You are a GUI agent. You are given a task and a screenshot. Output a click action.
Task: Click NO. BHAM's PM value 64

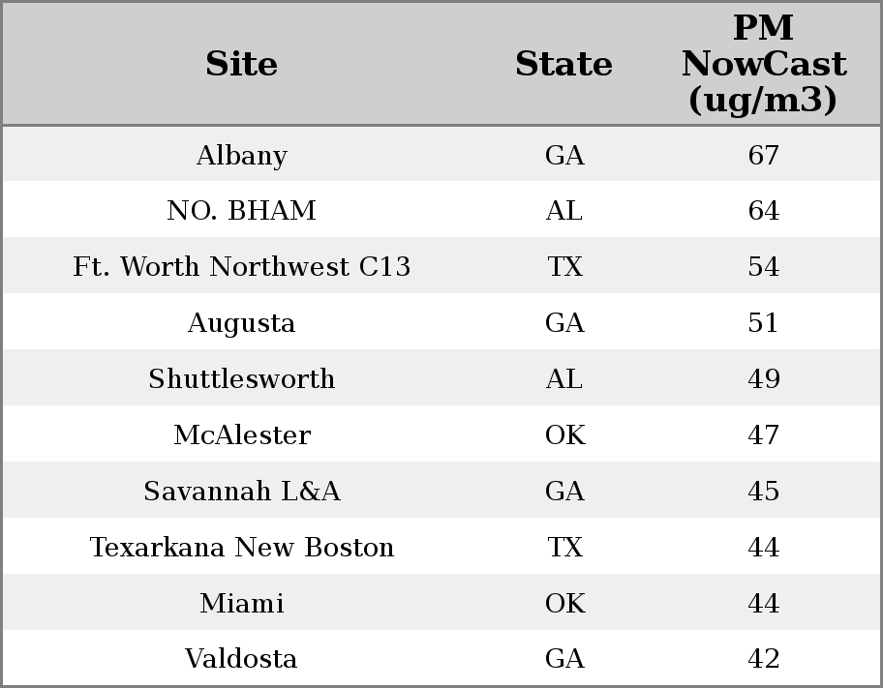point(763,211)
